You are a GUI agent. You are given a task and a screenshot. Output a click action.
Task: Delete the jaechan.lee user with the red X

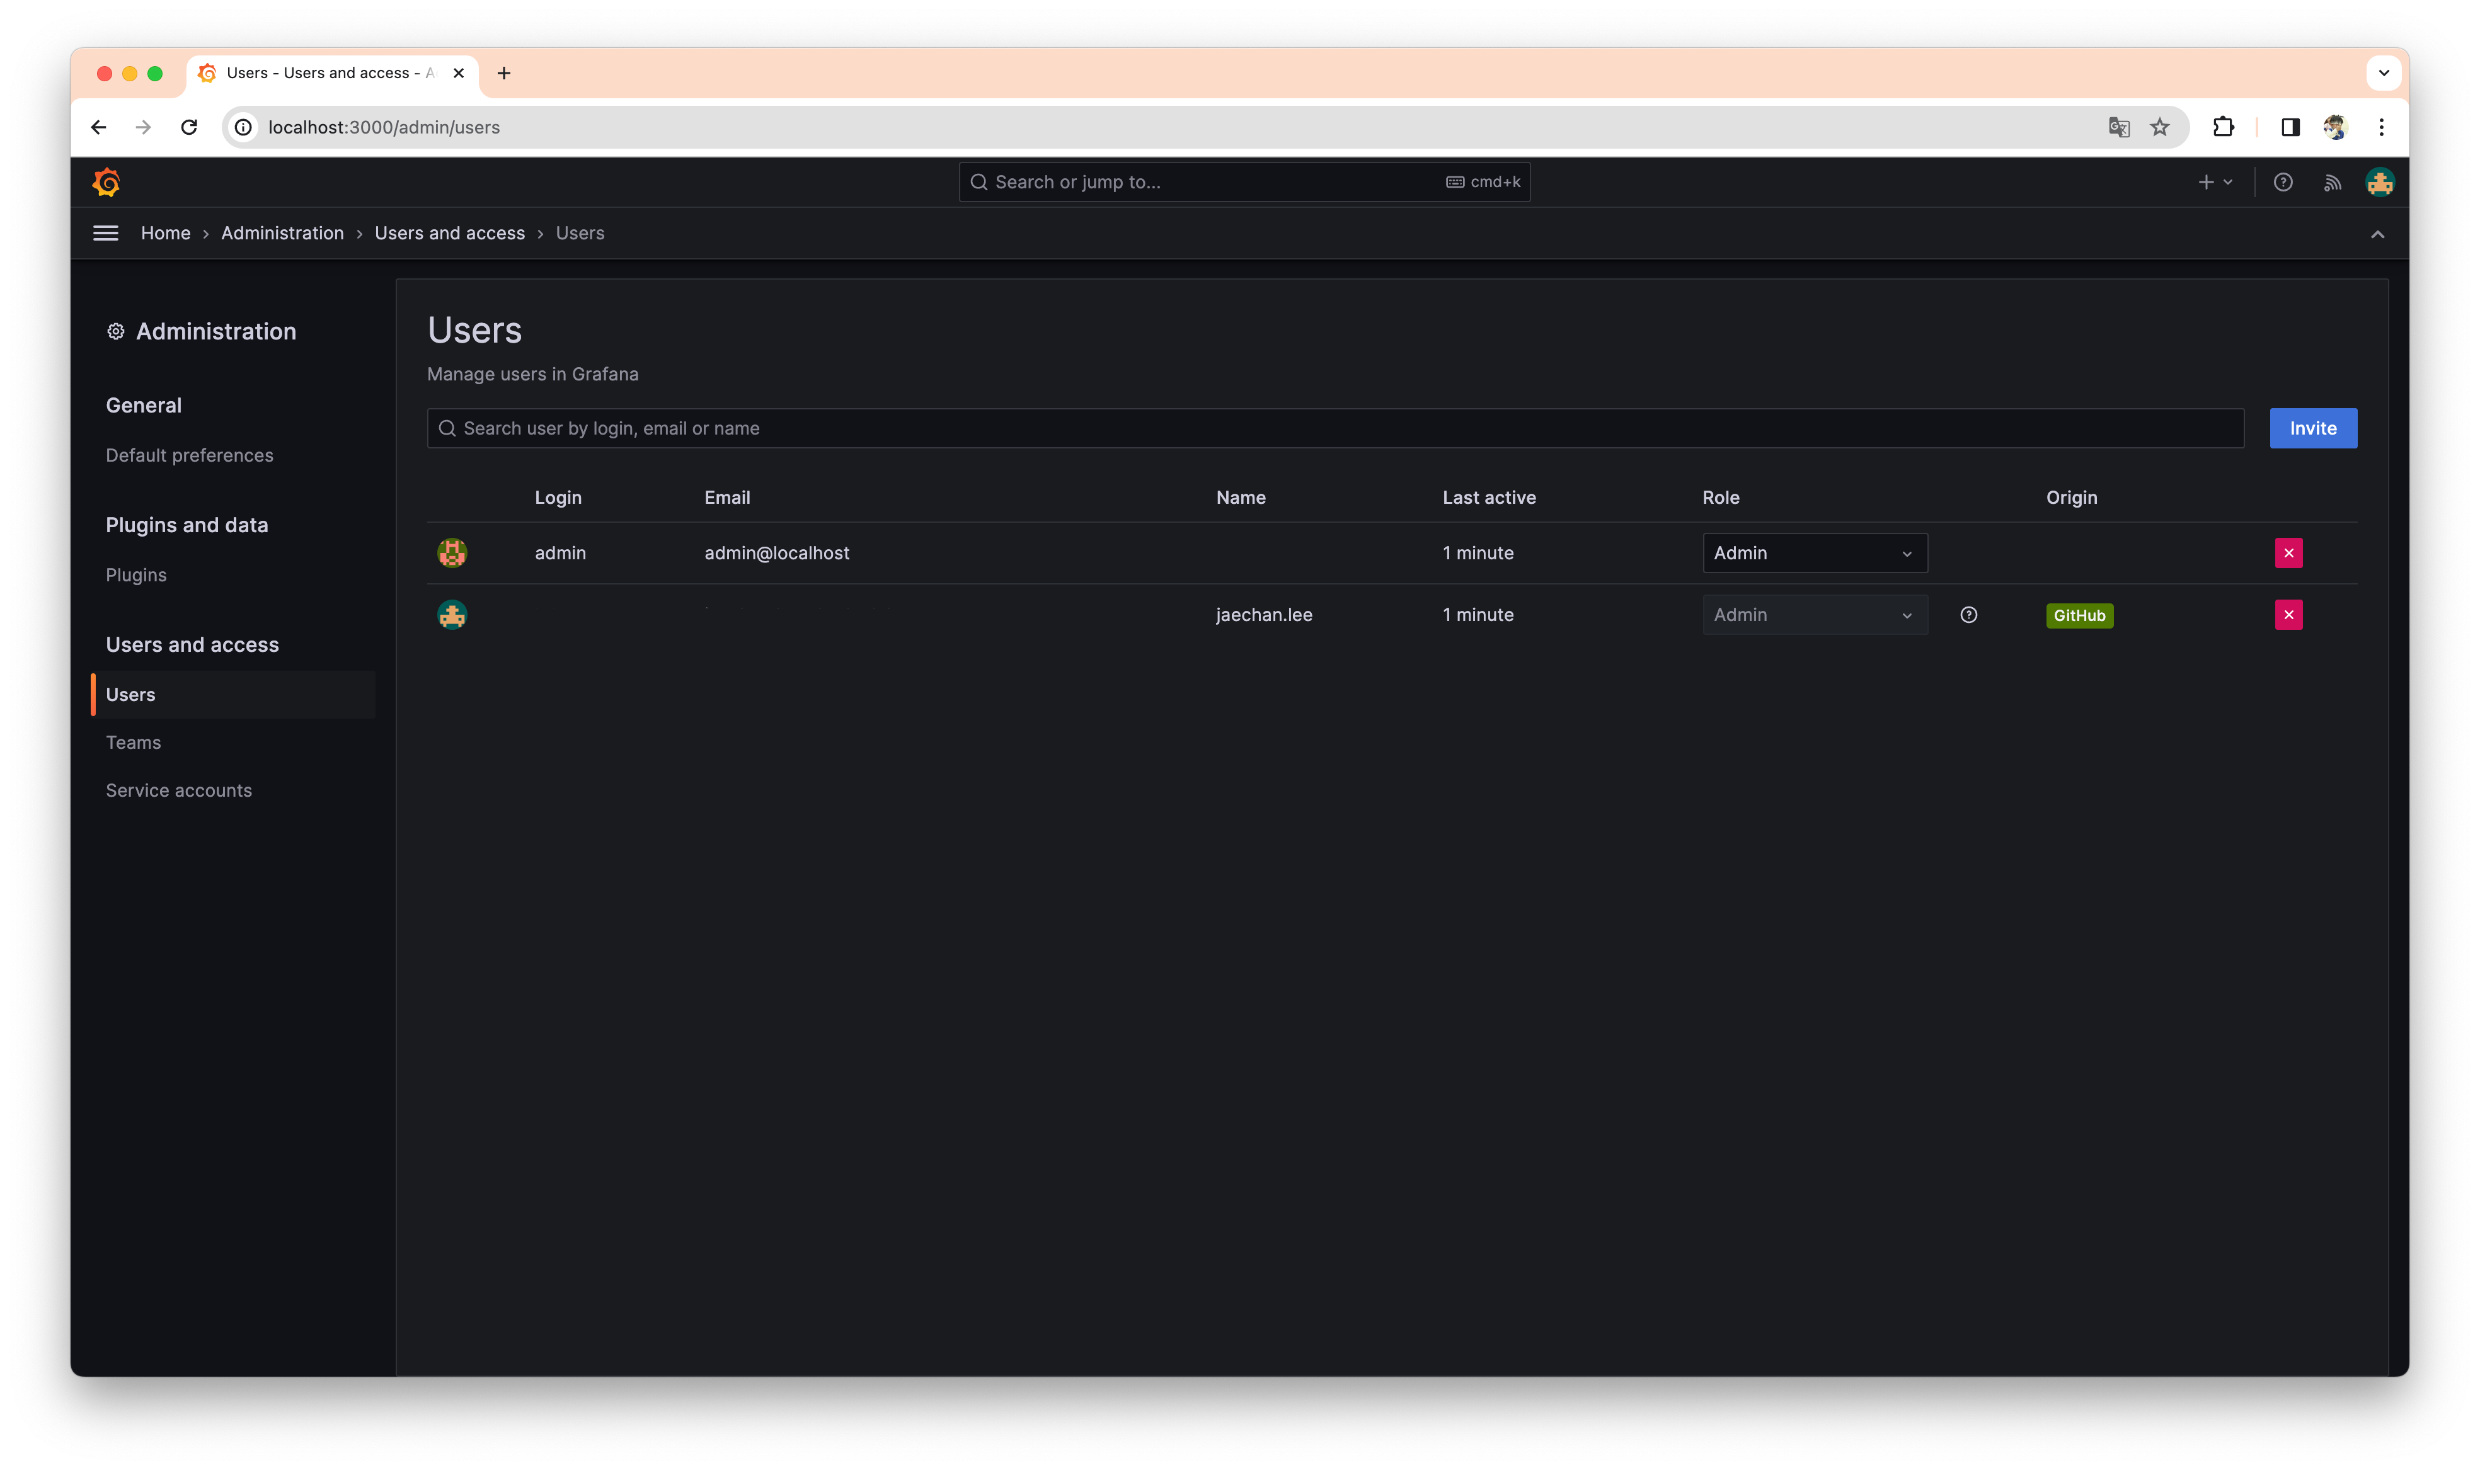click(2289, 614)
